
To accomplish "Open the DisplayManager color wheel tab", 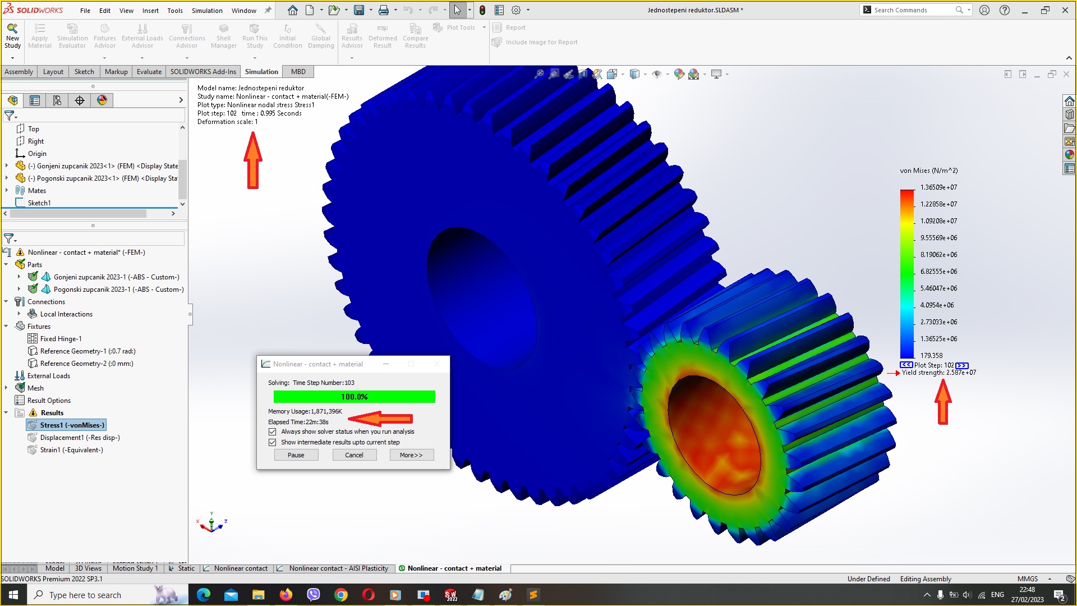I will pyautogui.click(x=102, y=100).
